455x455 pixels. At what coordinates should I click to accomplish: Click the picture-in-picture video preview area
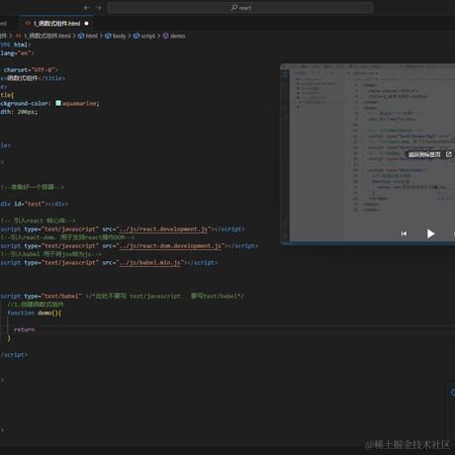(367, 154)
